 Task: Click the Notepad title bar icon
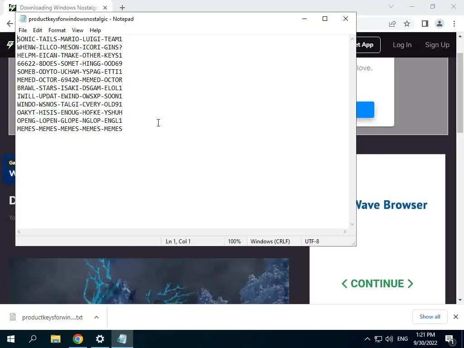[23, 19]
